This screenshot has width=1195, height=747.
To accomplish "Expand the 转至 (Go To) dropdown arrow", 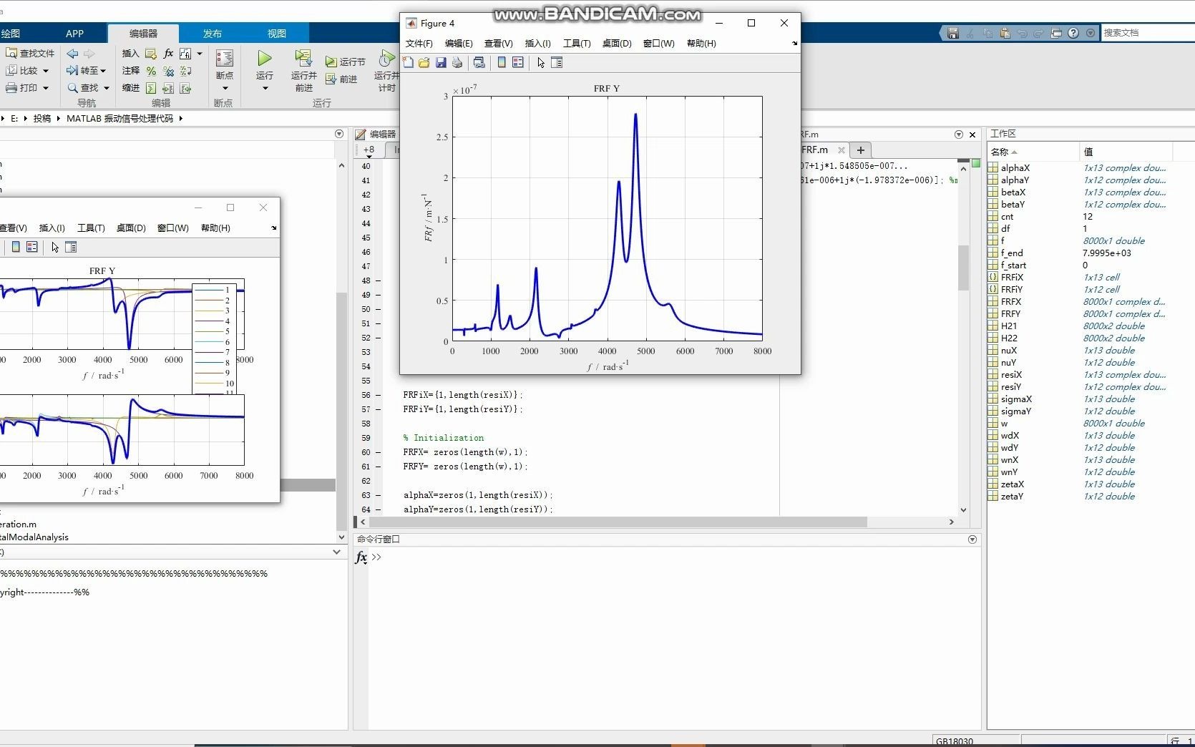I will 103,71.
